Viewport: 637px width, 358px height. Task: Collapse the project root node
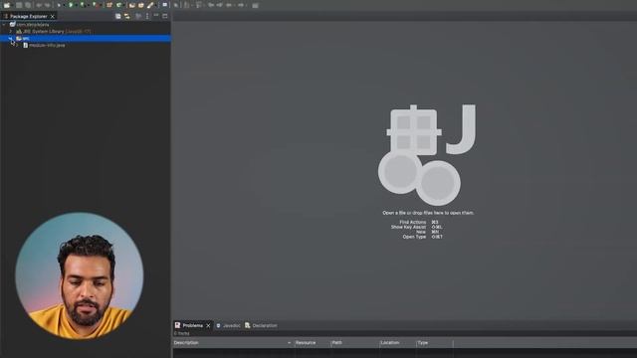tap(4, 24)
